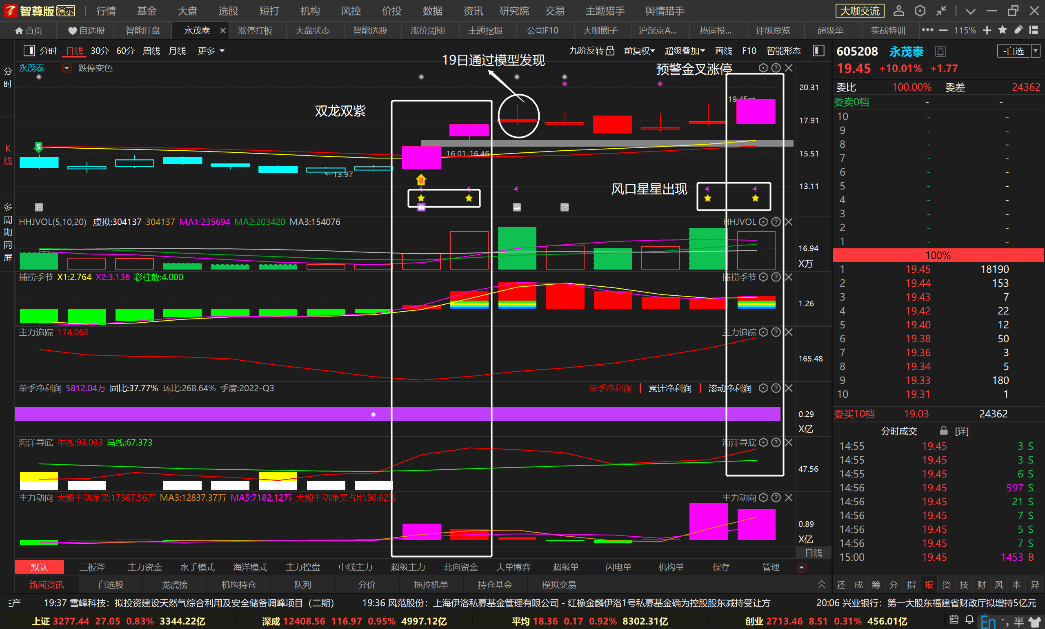Screen dimensions: 1045x629
Task: Open the 行情 menu
Action: click(x=106, y=11)
